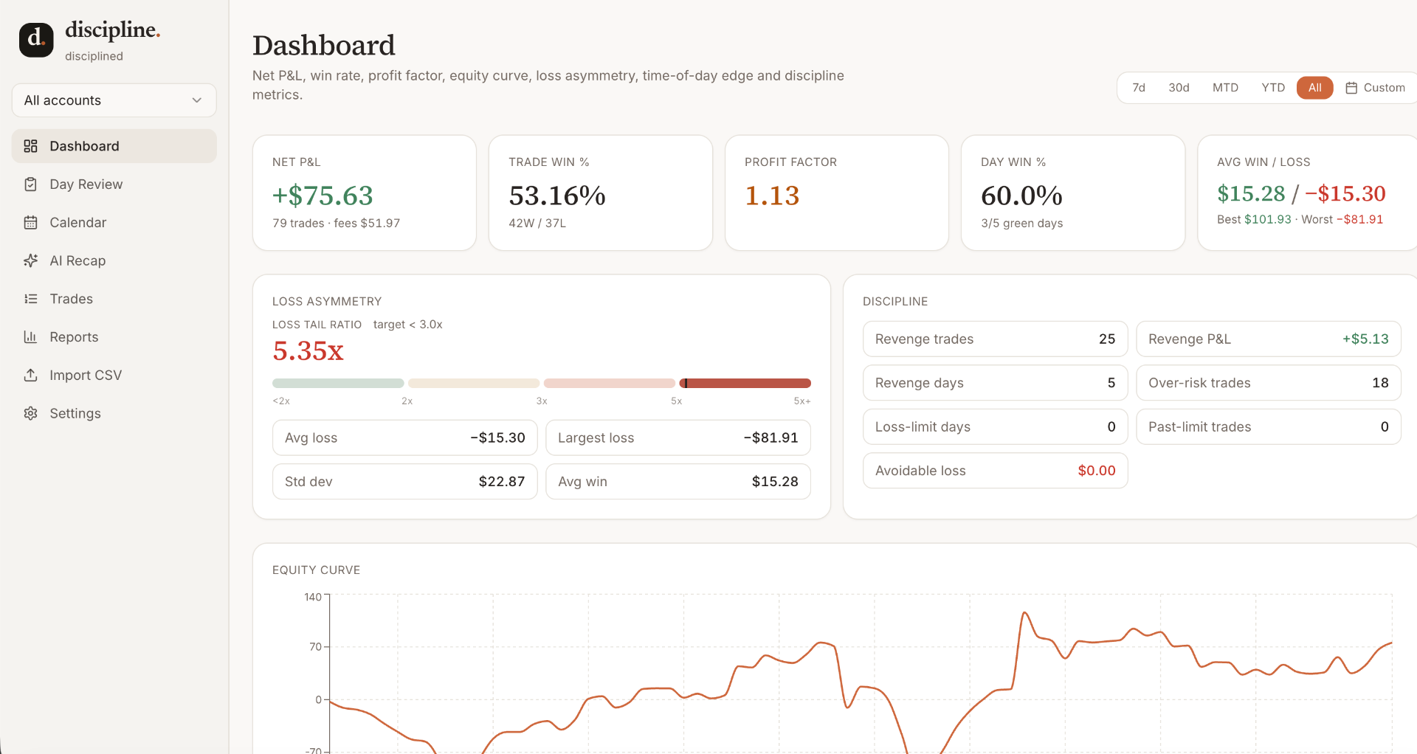Click the Day Win % card
The width and height of the screenshot is (1417, 754).
pyautogui.click(x=1073, y=193)
